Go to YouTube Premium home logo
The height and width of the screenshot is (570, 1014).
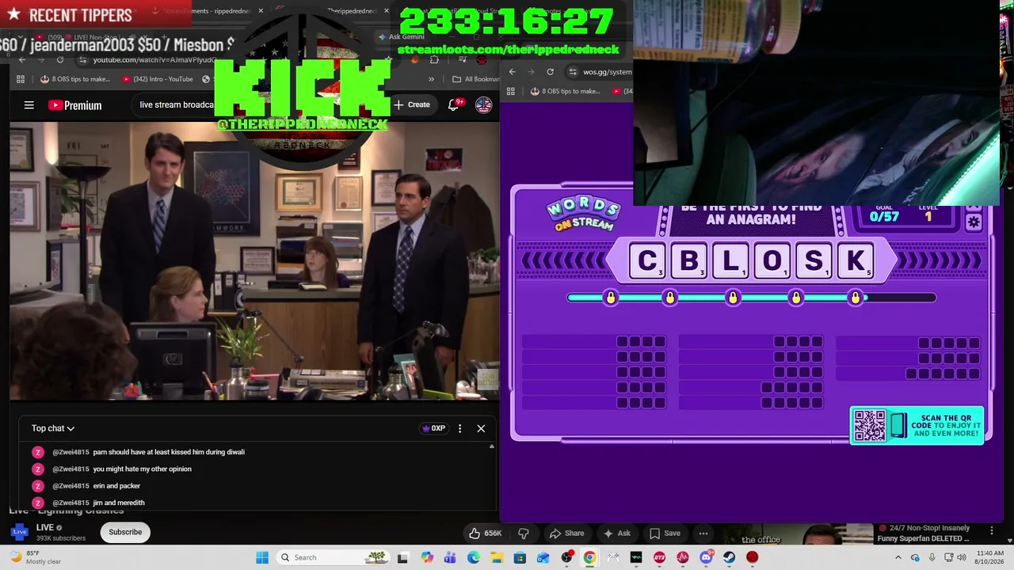[75, 105]
